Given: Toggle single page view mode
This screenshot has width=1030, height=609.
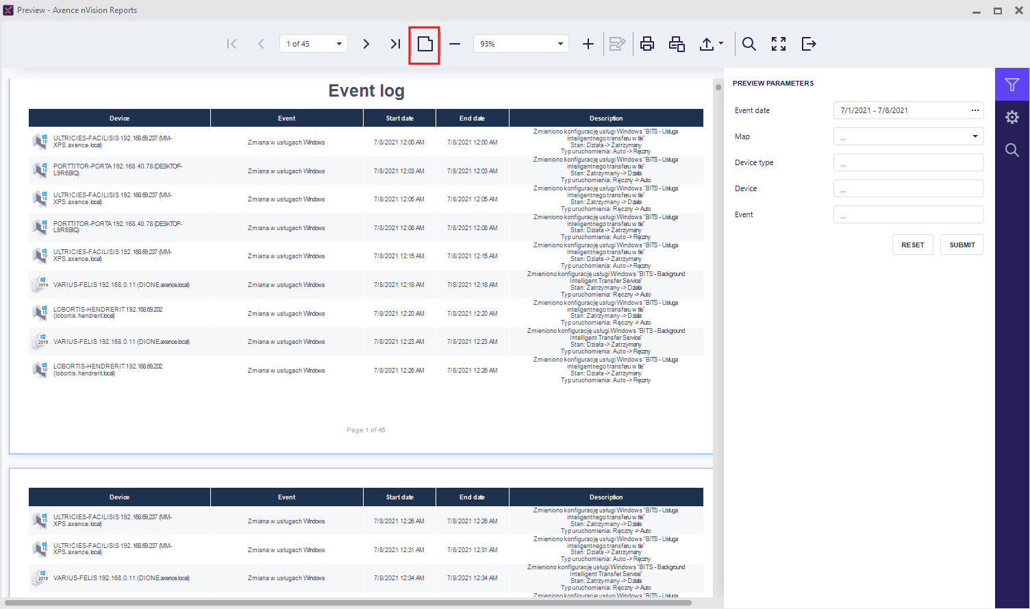Looking at the screenshot, I should pos(425,44).
